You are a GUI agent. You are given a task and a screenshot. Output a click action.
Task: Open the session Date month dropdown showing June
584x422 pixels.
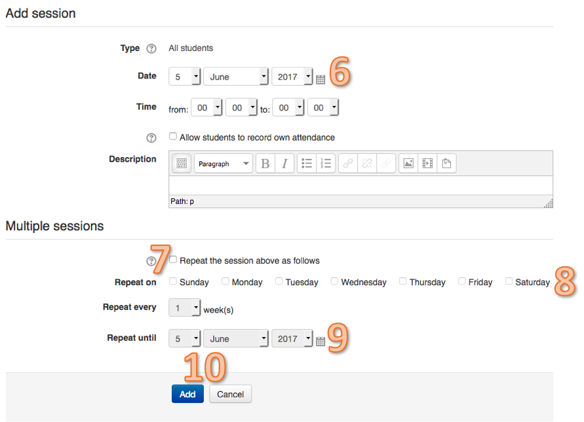[236, 77]
